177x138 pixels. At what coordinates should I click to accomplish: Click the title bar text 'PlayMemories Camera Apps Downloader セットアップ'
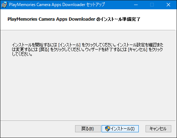(57, 5)
